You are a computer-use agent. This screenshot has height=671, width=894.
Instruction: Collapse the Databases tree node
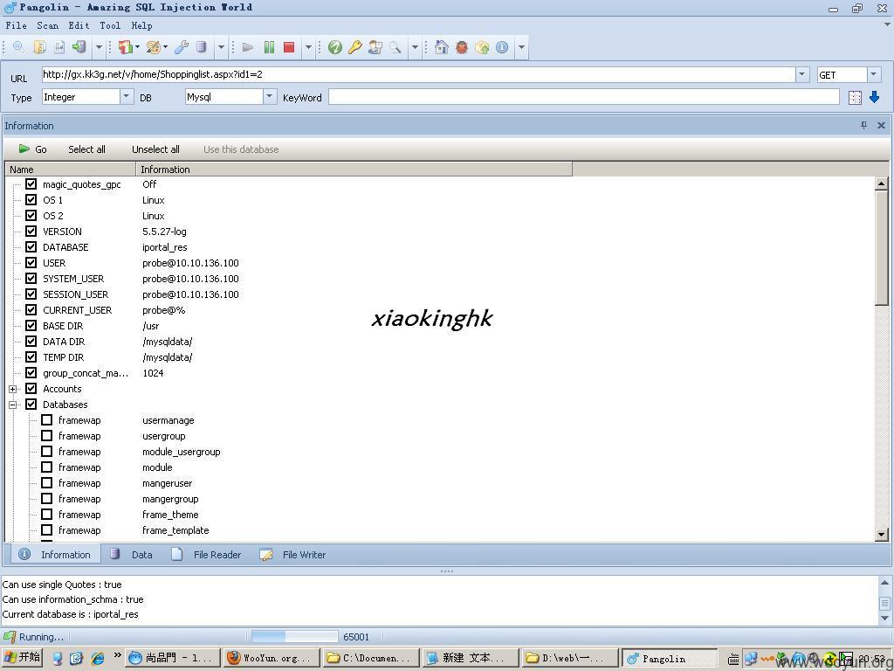13,405
